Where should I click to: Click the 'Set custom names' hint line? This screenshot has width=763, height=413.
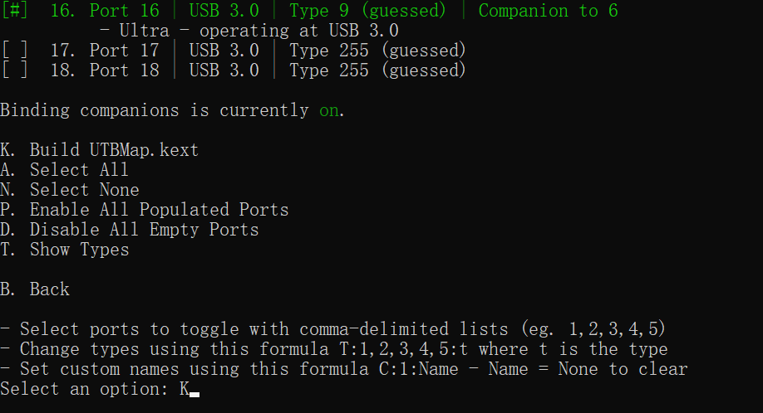[x=343, y=369]
